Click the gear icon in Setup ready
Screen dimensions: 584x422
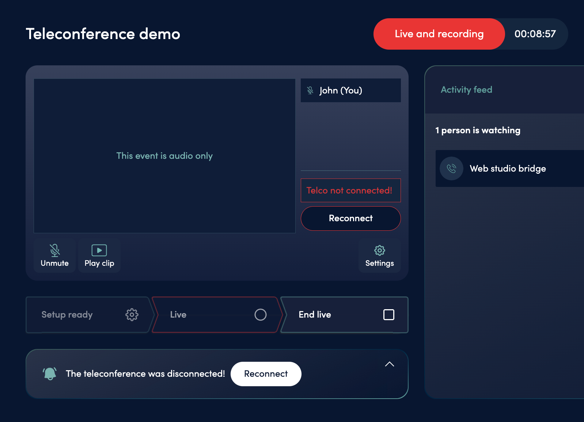pyautogui.click(x=132, y=315)
